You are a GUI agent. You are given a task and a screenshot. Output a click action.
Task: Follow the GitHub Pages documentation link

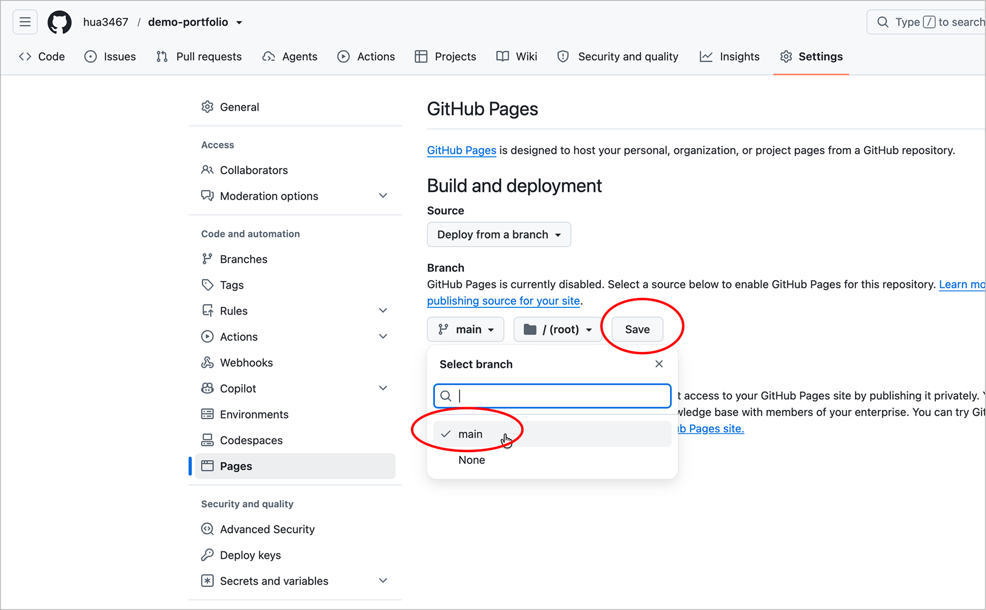click(x=461, y=151)
